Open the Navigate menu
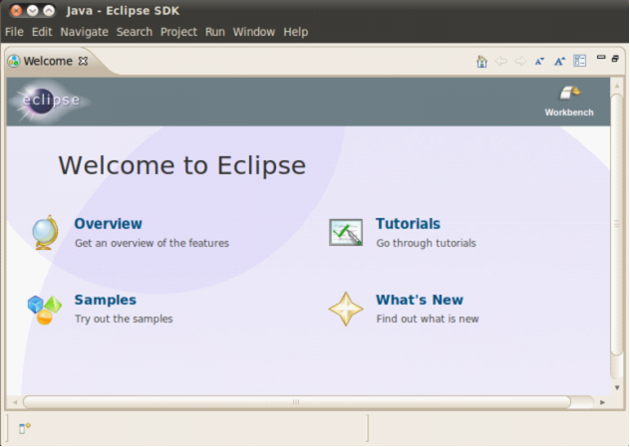Screen dimensions: 630x447 [x=85, y=32]
